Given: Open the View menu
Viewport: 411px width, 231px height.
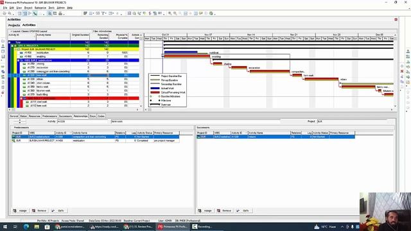Looking at the screenshot, I should [x=19, y=8].
